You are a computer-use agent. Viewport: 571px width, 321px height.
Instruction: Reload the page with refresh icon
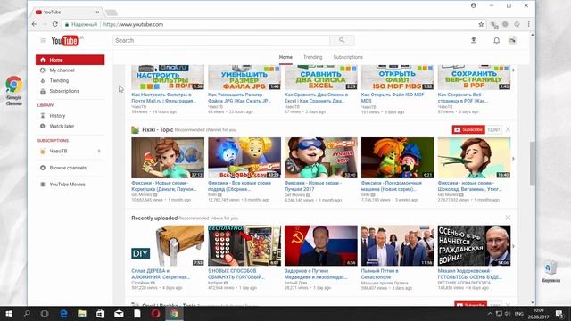click(55, 24)
